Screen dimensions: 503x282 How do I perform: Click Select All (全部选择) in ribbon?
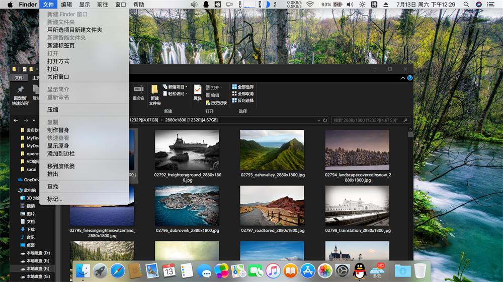(x=243, y=87)
